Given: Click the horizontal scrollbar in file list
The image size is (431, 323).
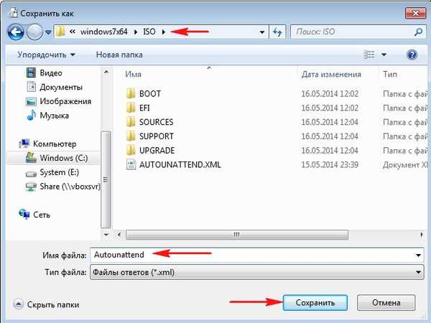Looking at the screenshot, I should coord(237,233).
